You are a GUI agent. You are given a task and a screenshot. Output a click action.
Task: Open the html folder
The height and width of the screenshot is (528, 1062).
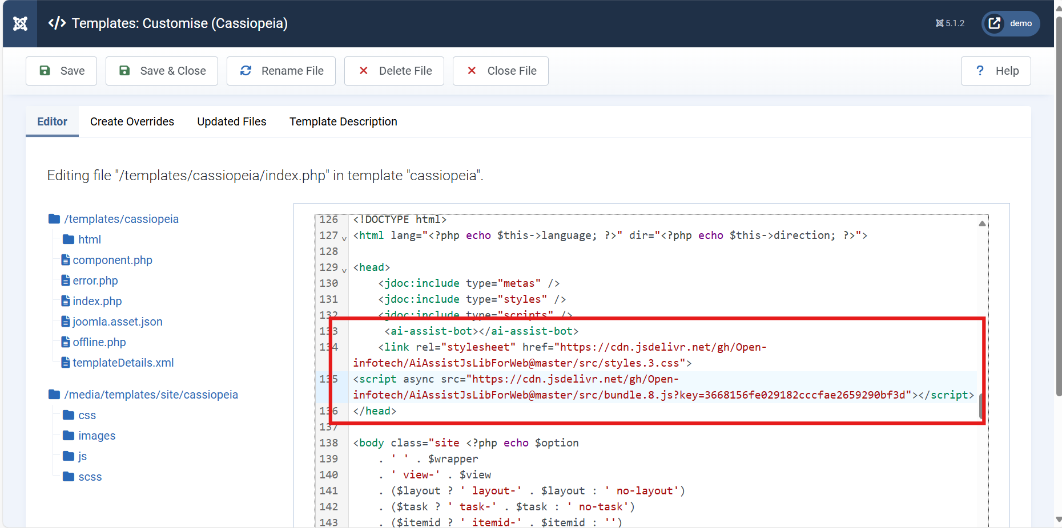click(90, 239)
